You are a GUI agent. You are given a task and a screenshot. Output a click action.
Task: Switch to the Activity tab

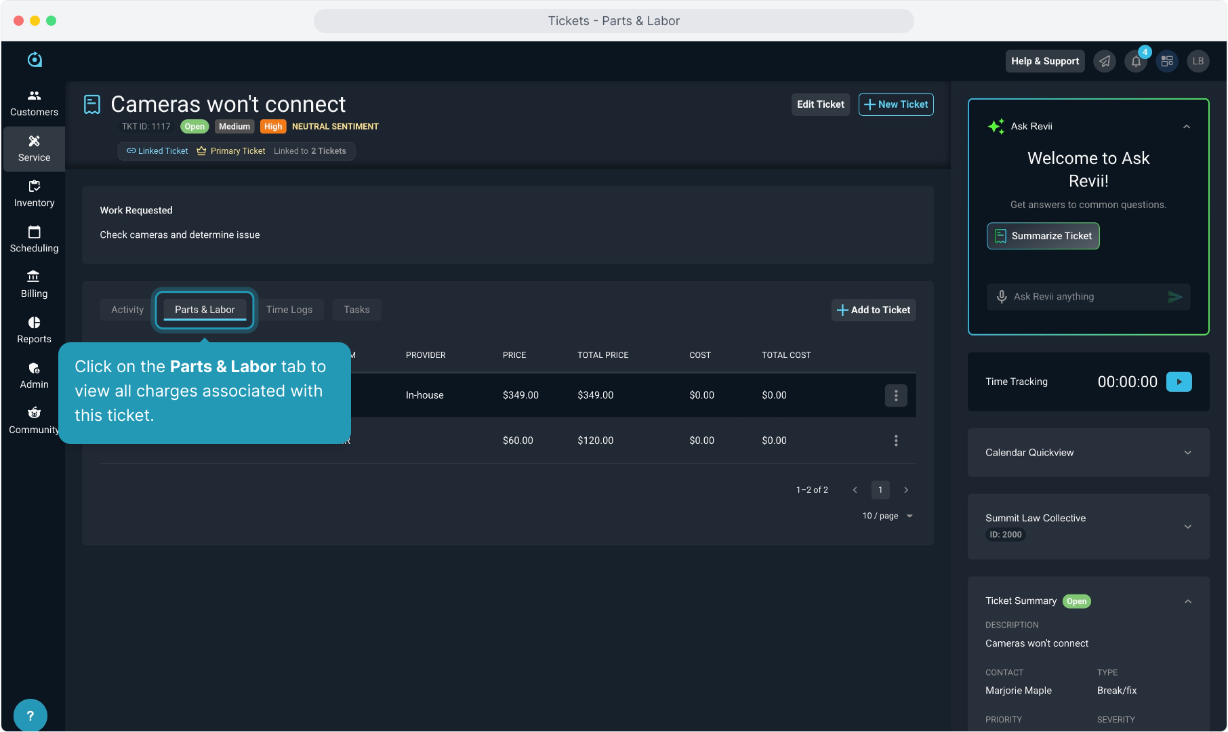pos(127,310)
